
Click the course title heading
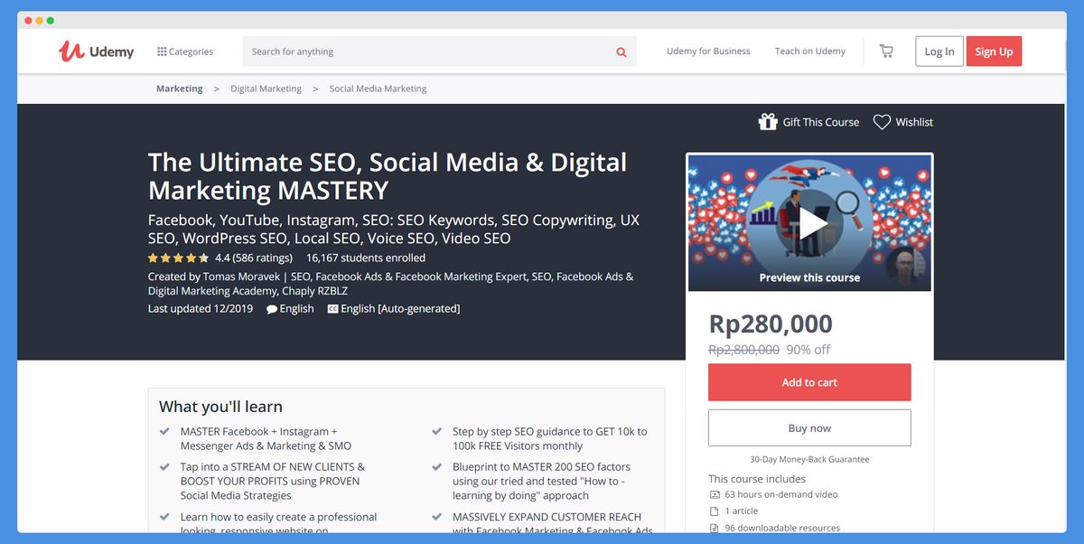[388, 176]
